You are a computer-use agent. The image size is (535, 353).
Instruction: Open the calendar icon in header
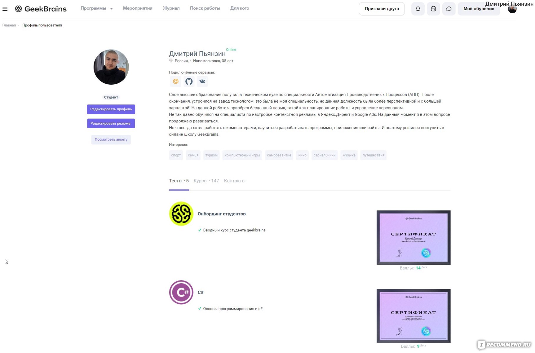433,9
